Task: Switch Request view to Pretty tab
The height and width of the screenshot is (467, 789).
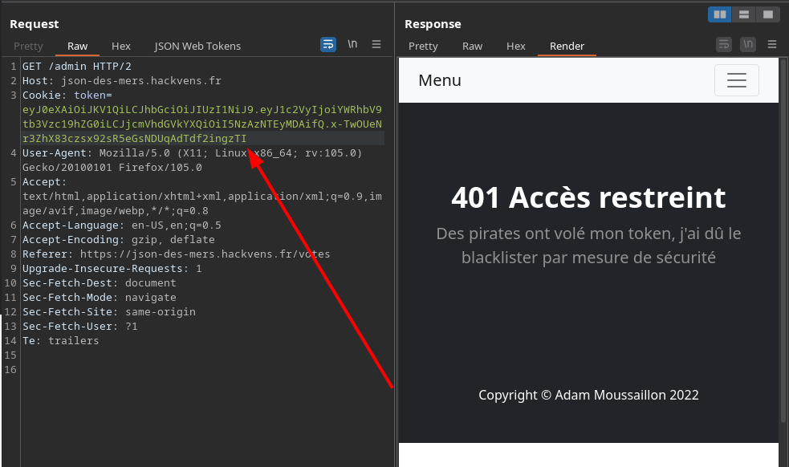Action: 28,47
